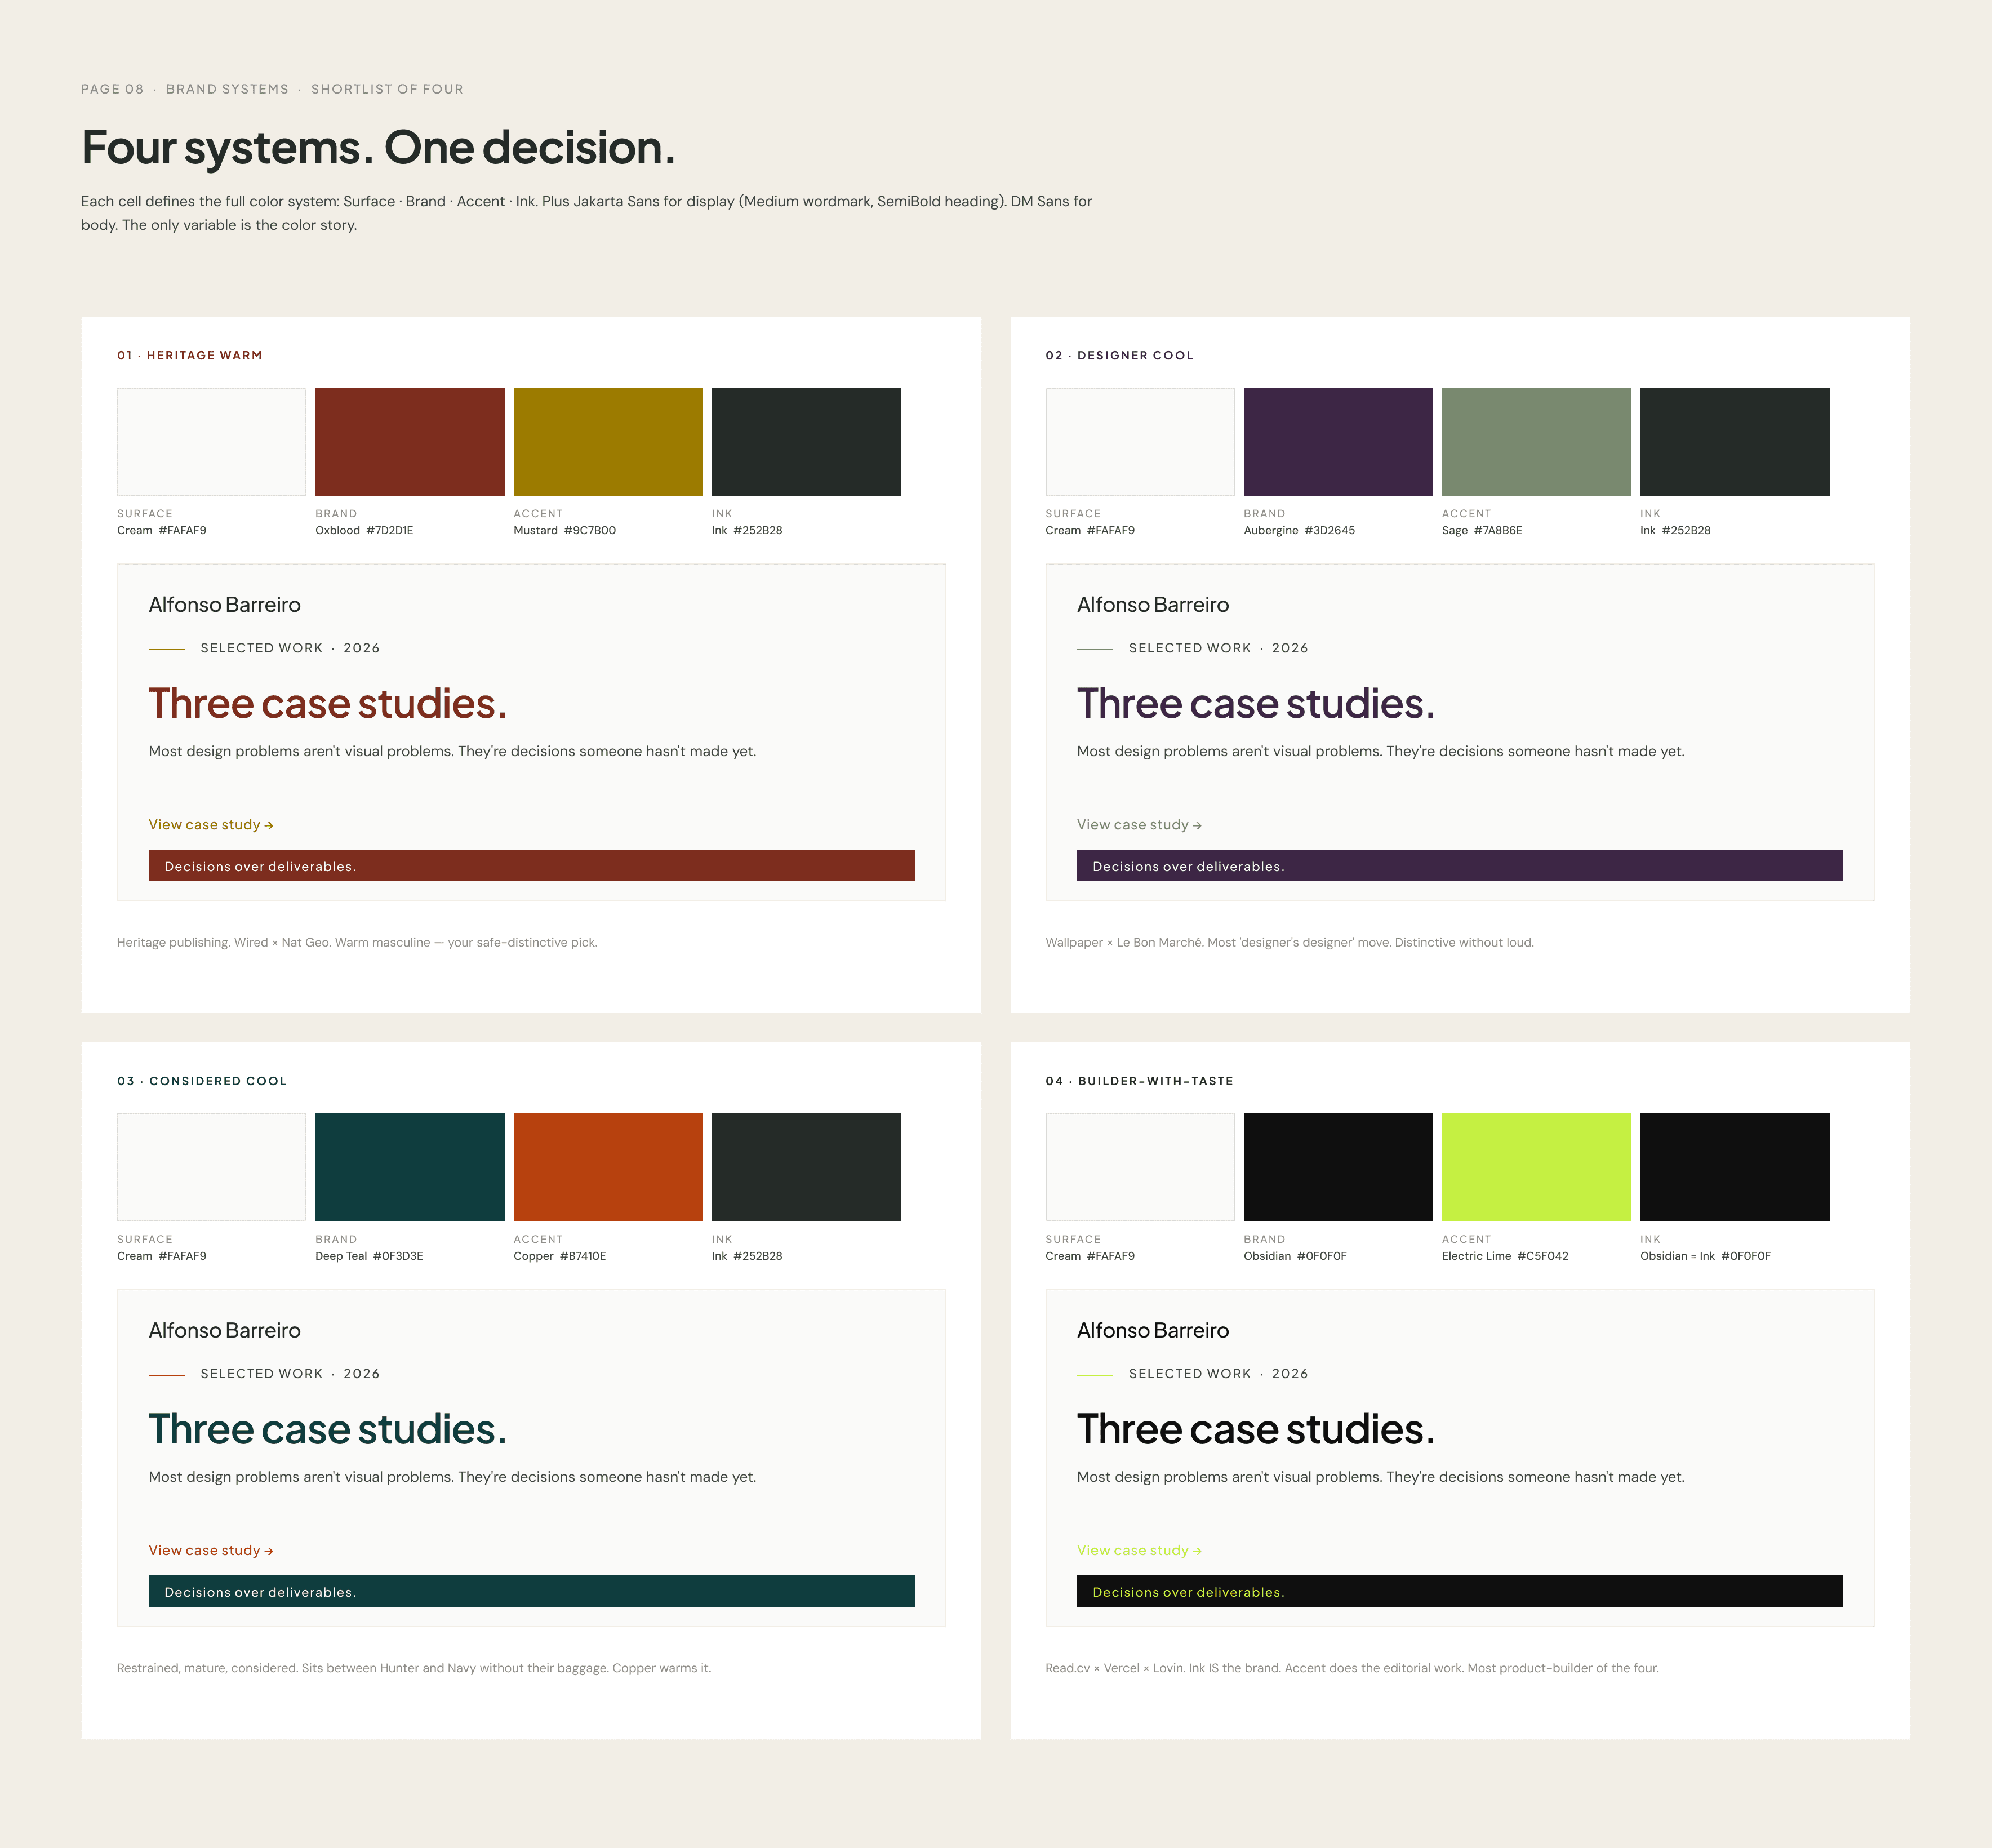Viewport: 1992px width, 1848px height.
Task: Click the 'Sage #7A8B6E' label text
Action: click(x=1482, y=530)
